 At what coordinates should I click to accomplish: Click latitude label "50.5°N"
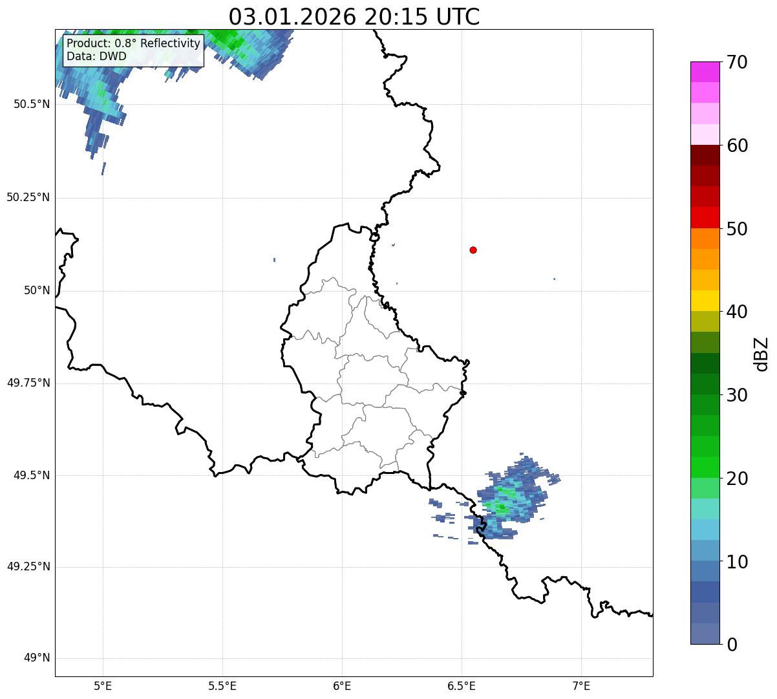32,104
